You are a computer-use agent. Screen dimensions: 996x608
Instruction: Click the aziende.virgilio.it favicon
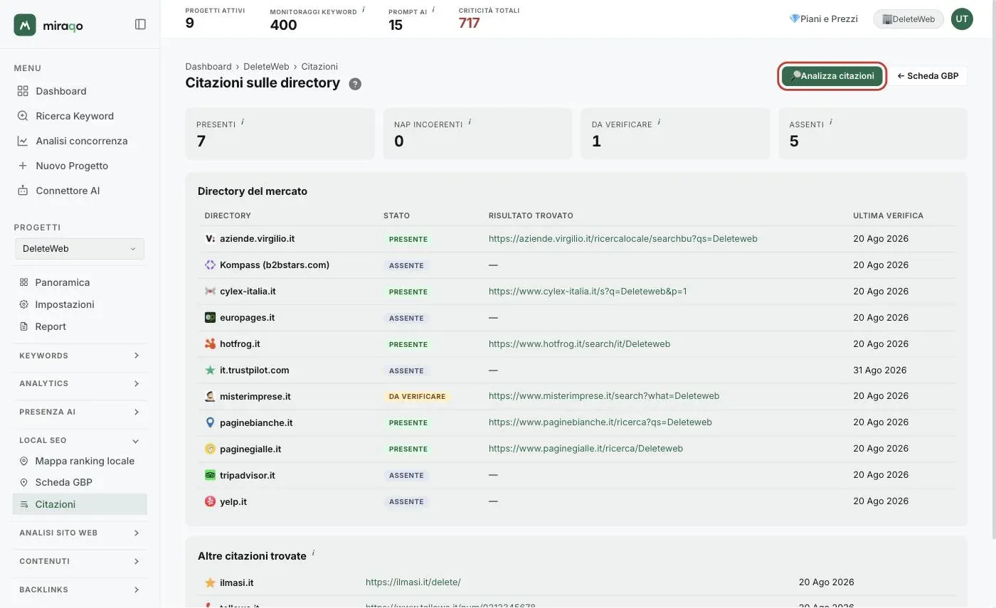(210, 239)
